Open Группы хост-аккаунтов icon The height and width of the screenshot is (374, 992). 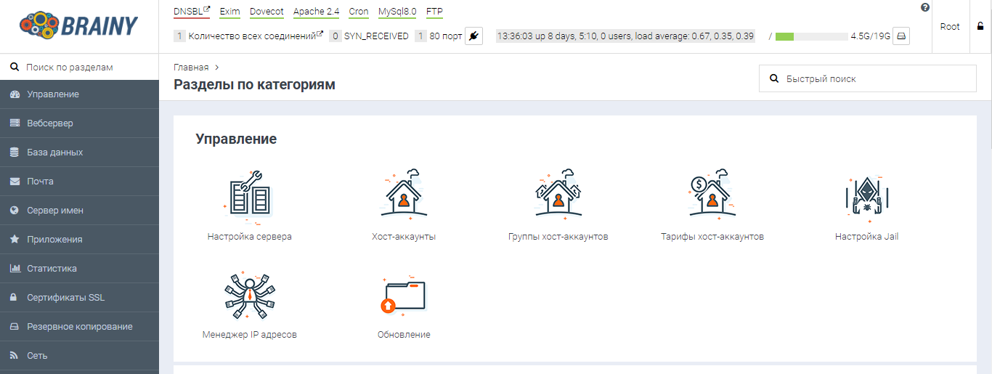(558, 195)
